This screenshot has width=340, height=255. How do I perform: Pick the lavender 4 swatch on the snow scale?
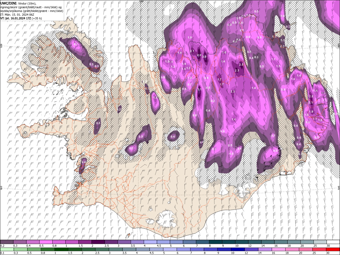150,242
